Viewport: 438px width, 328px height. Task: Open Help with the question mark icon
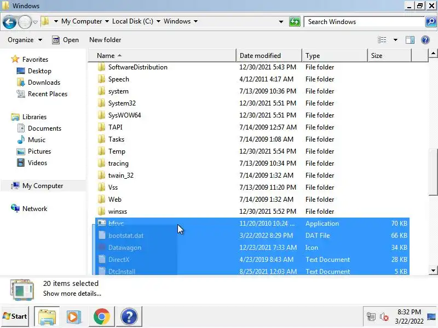[425, 40]
